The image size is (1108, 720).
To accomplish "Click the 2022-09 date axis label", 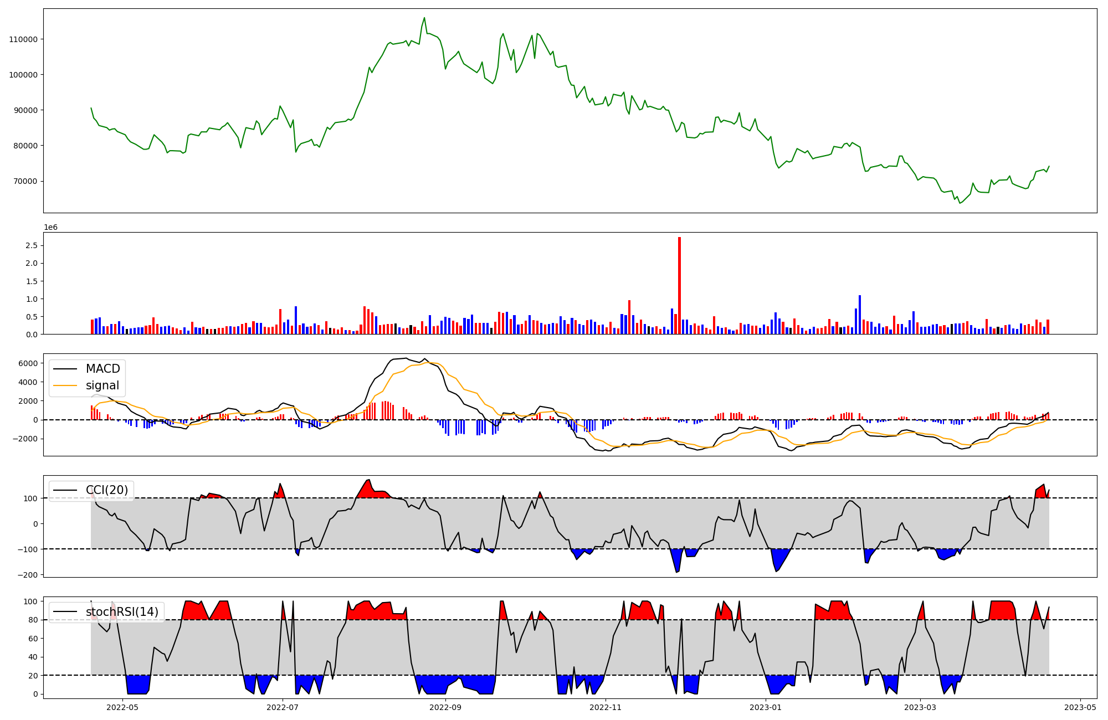I will 445,707.
